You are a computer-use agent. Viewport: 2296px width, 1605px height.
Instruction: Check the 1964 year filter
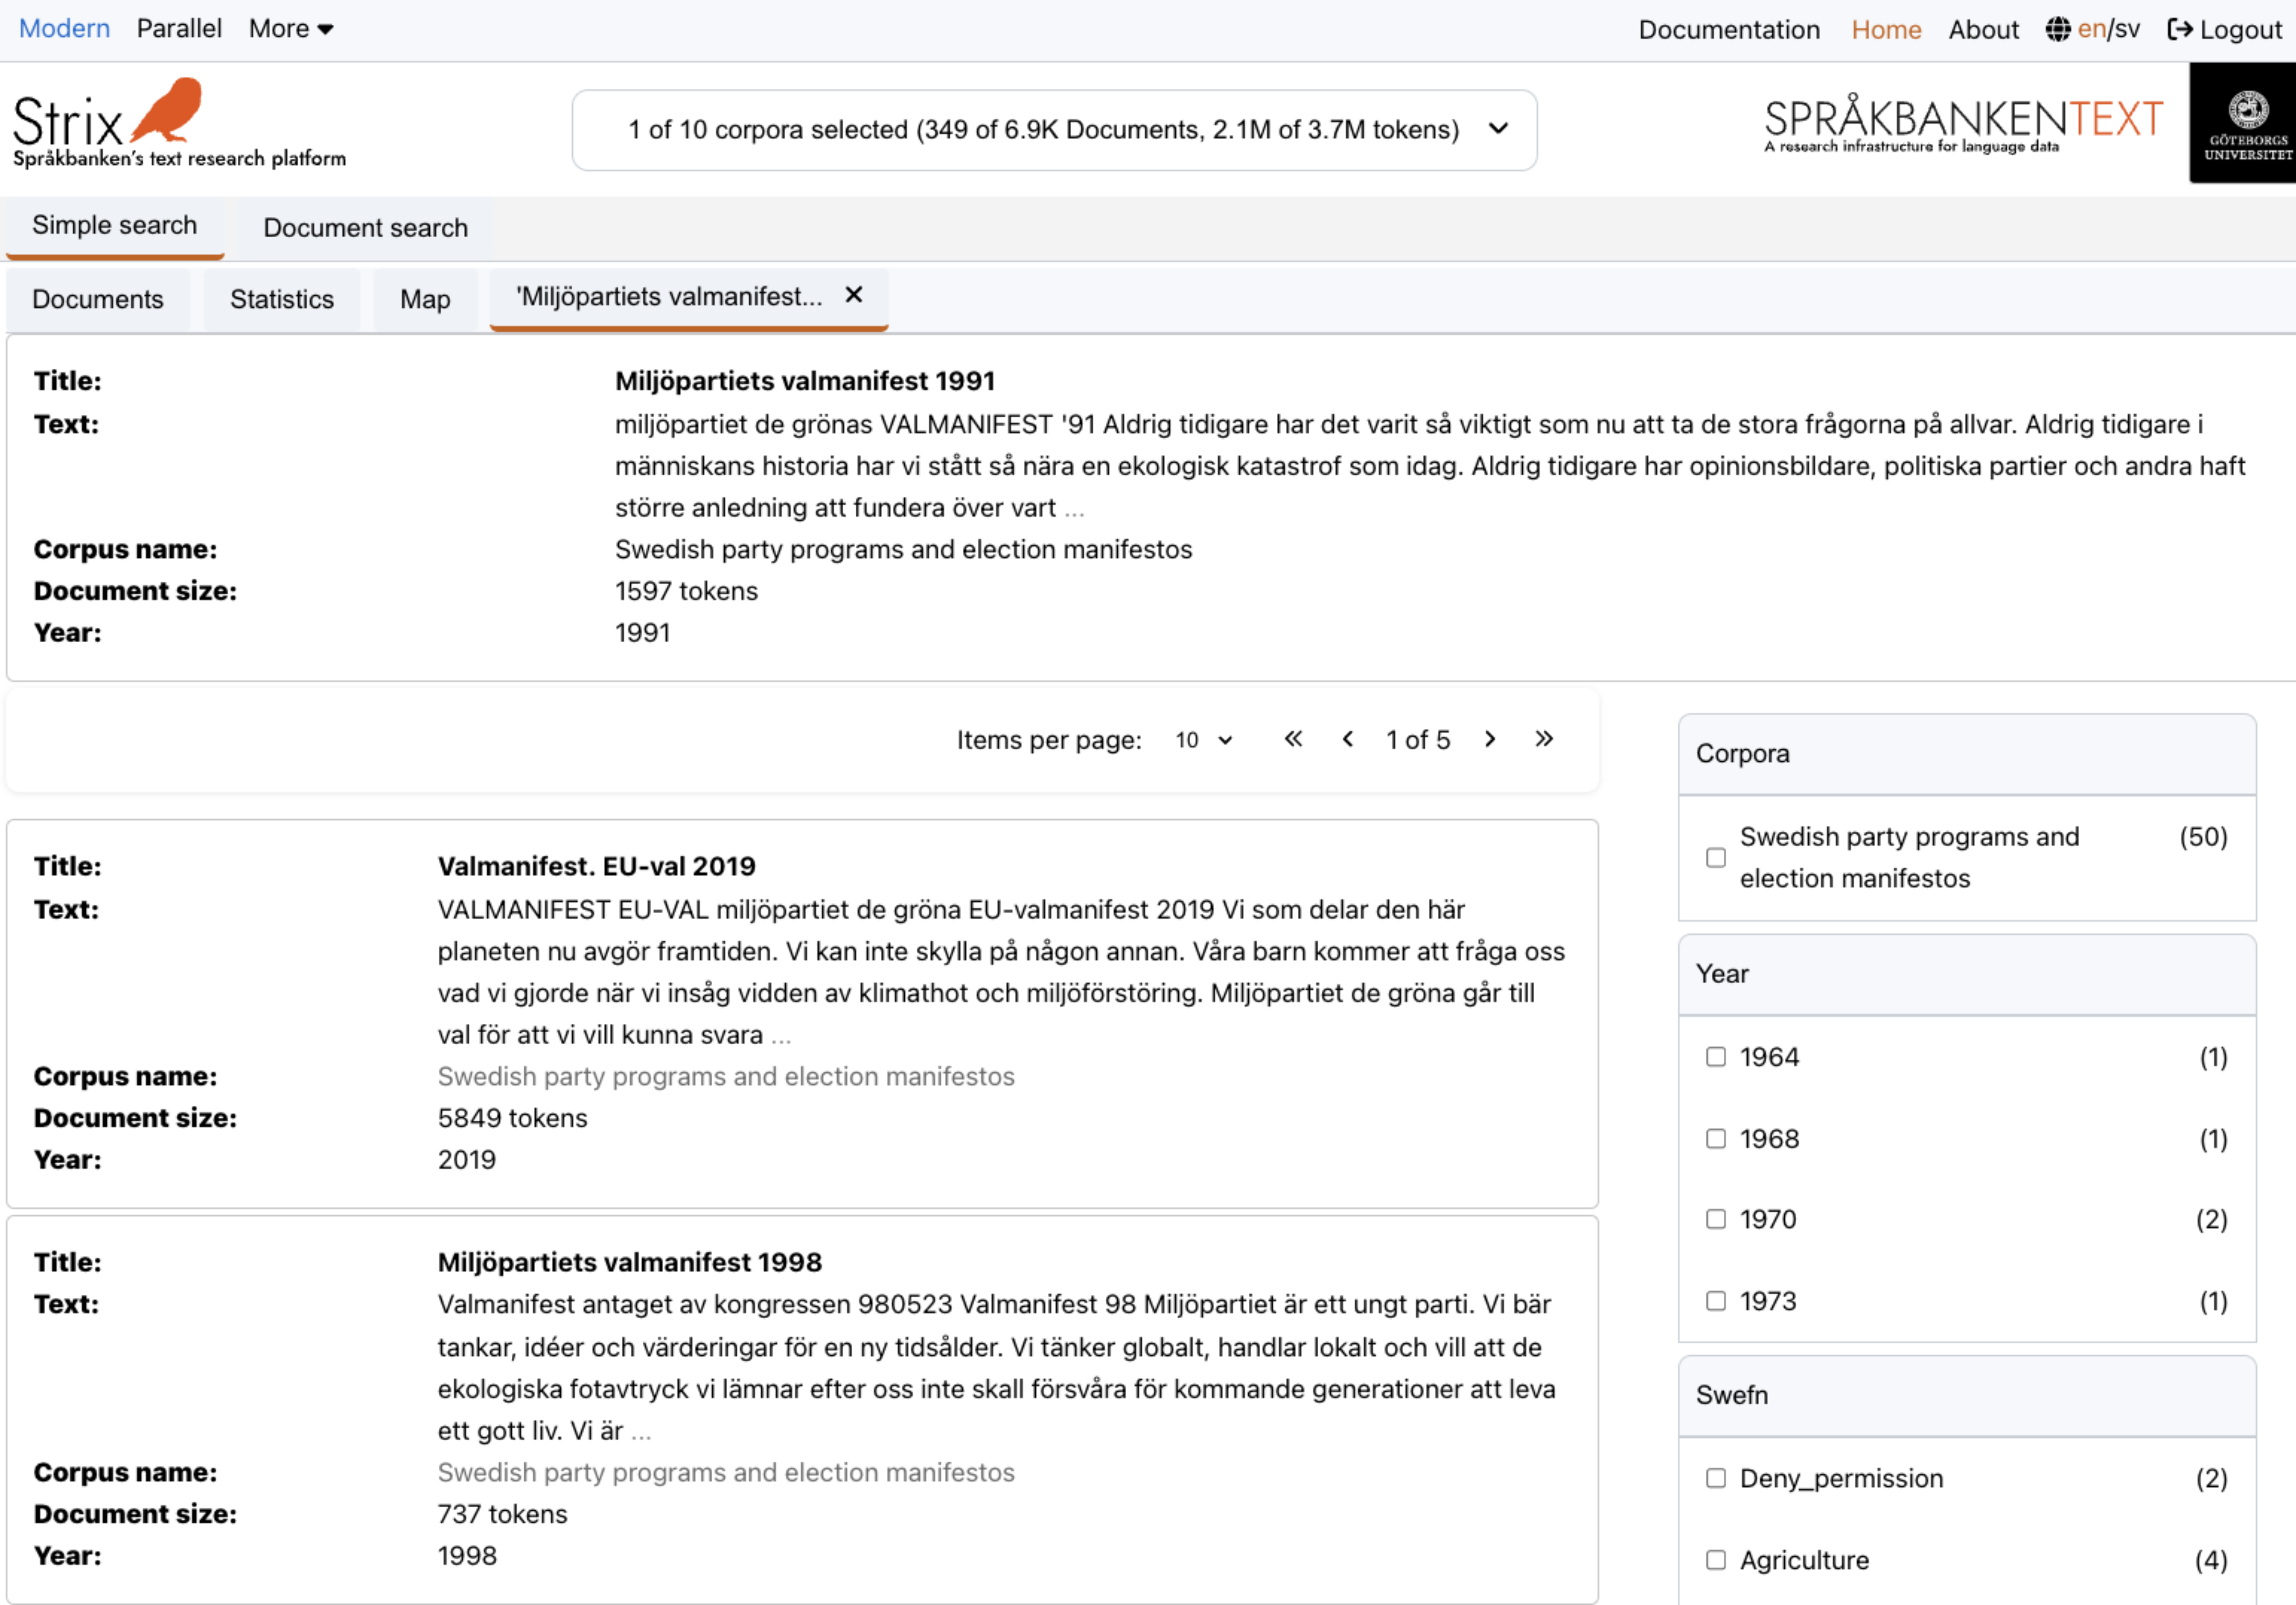coord(1716,1057)
